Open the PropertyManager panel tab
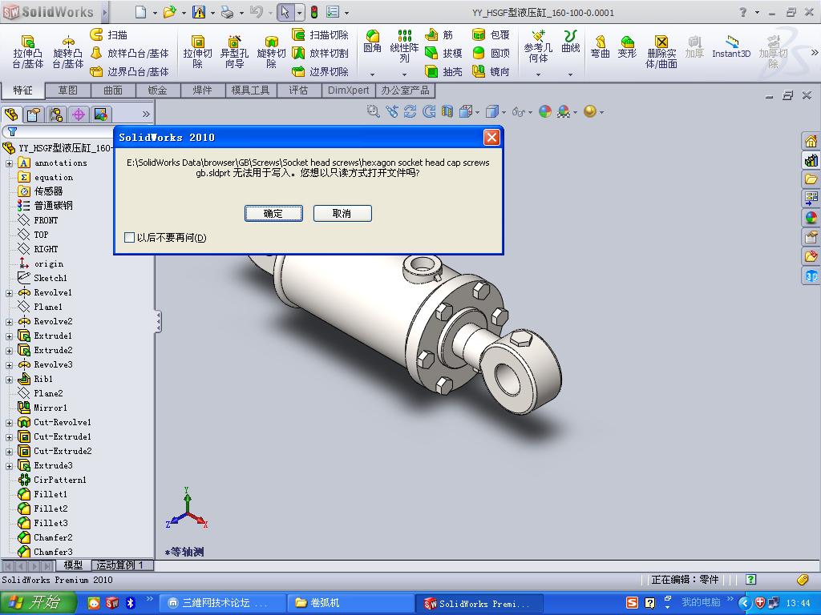This screenshot has width=821, height=615. (34, 114)
